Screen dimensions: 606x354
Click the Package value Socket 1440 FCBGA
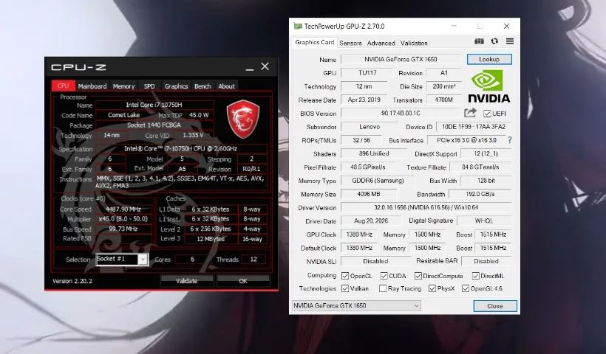[154, 125]
